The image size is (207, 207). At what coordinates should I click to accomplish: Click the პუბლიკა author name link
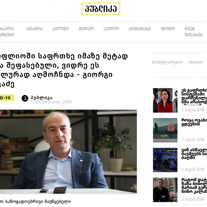41,98
